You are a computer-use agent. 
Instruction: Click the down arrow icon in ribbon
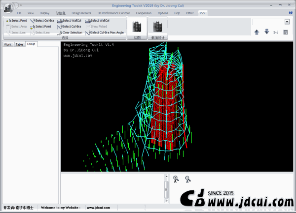[x=267, y=31]
